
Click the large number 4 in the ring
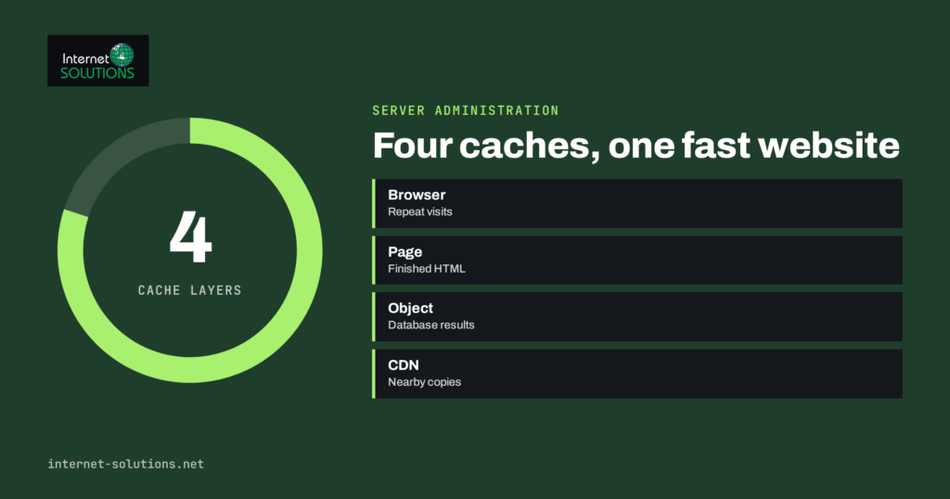tap(191, 237)
